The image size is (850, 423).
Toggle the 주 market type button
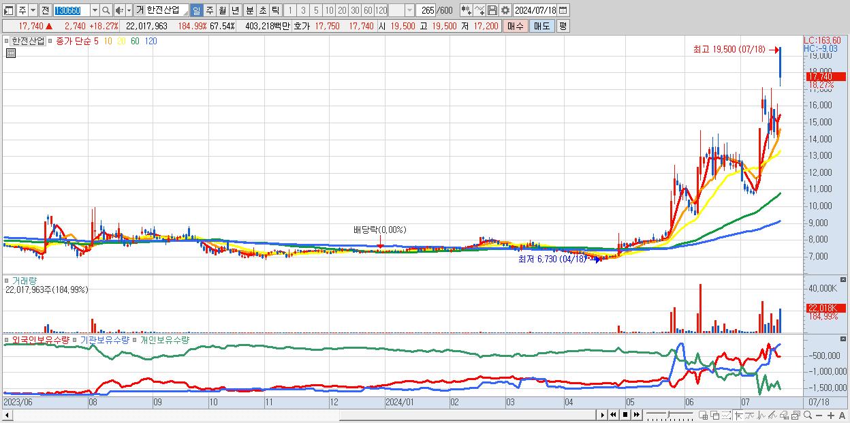tap(22, 10)
